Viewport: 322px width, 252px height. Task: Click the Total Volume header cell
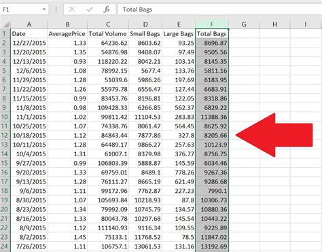(108, 34)
